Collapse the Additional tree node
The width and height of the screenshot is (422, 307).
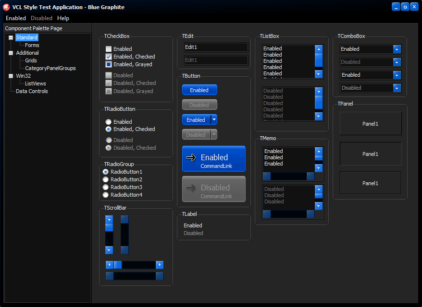(11, 53)
